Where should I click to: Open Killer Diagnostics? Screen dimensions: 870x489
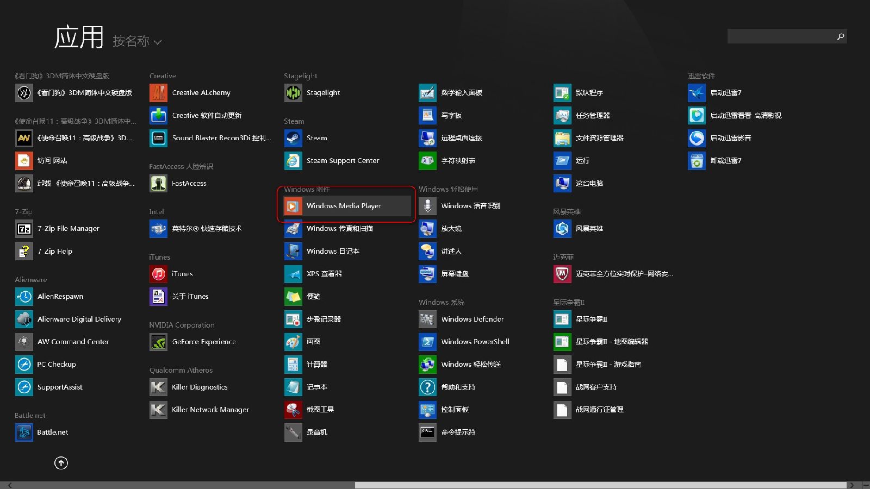(x=189, y=387)
